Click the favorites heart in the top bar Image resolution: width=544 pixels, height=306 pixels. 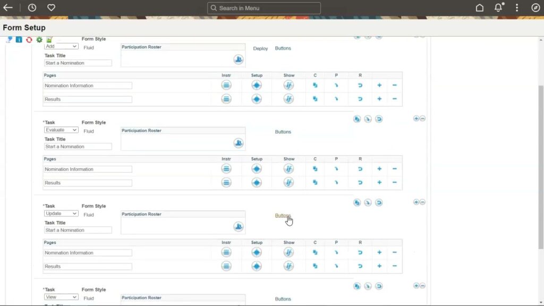pos(50,7)
